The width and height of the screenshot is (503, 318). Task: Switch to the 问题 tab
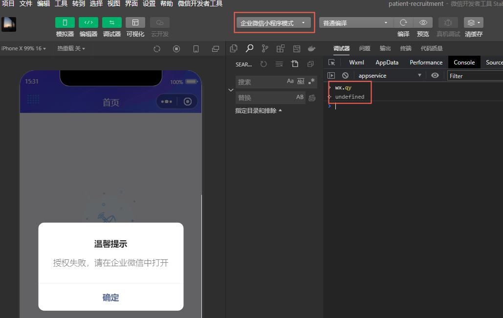click(365, 48)
